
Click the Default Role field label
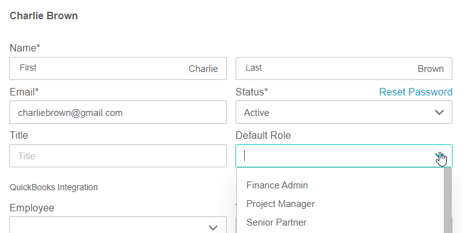pos(263,136)
